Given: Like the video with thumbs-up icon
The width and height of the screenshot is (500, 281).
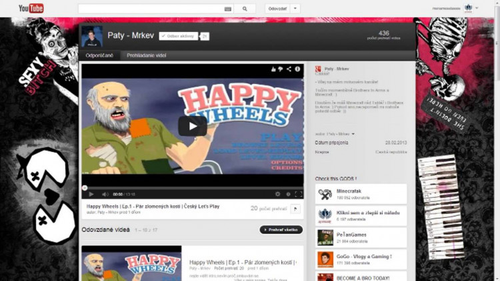Looking at the screenshot, I should click(273, 69).
